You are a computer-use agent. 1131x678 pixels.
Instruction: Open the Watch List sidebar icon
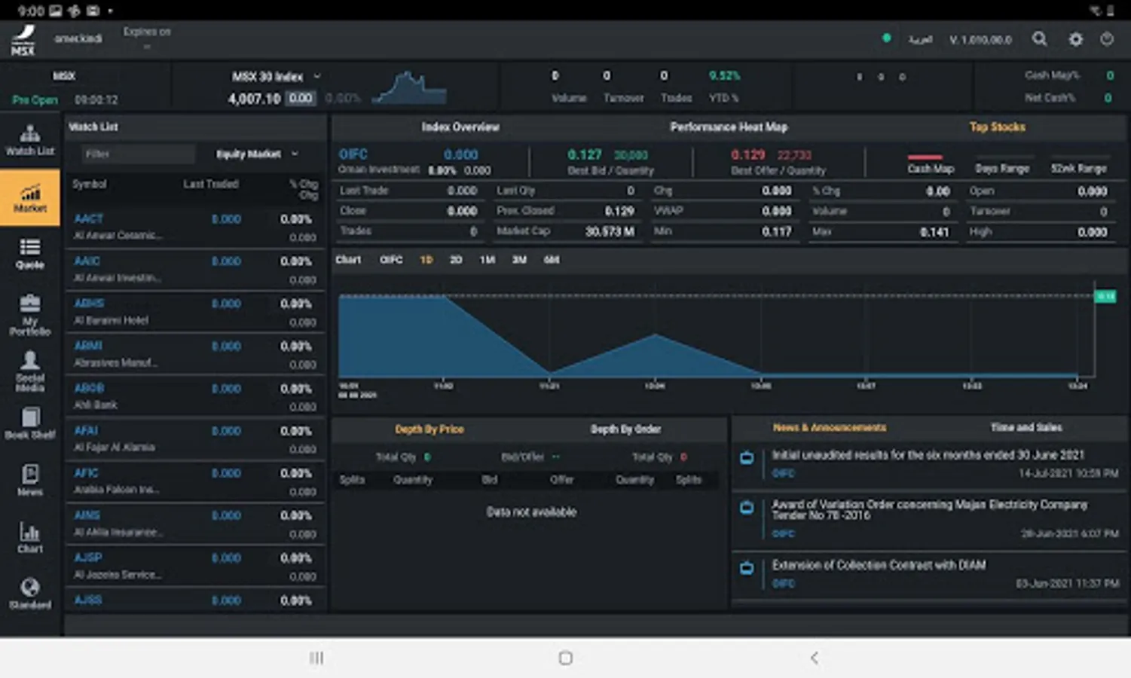pyautogui.click(x=30, y=140)
